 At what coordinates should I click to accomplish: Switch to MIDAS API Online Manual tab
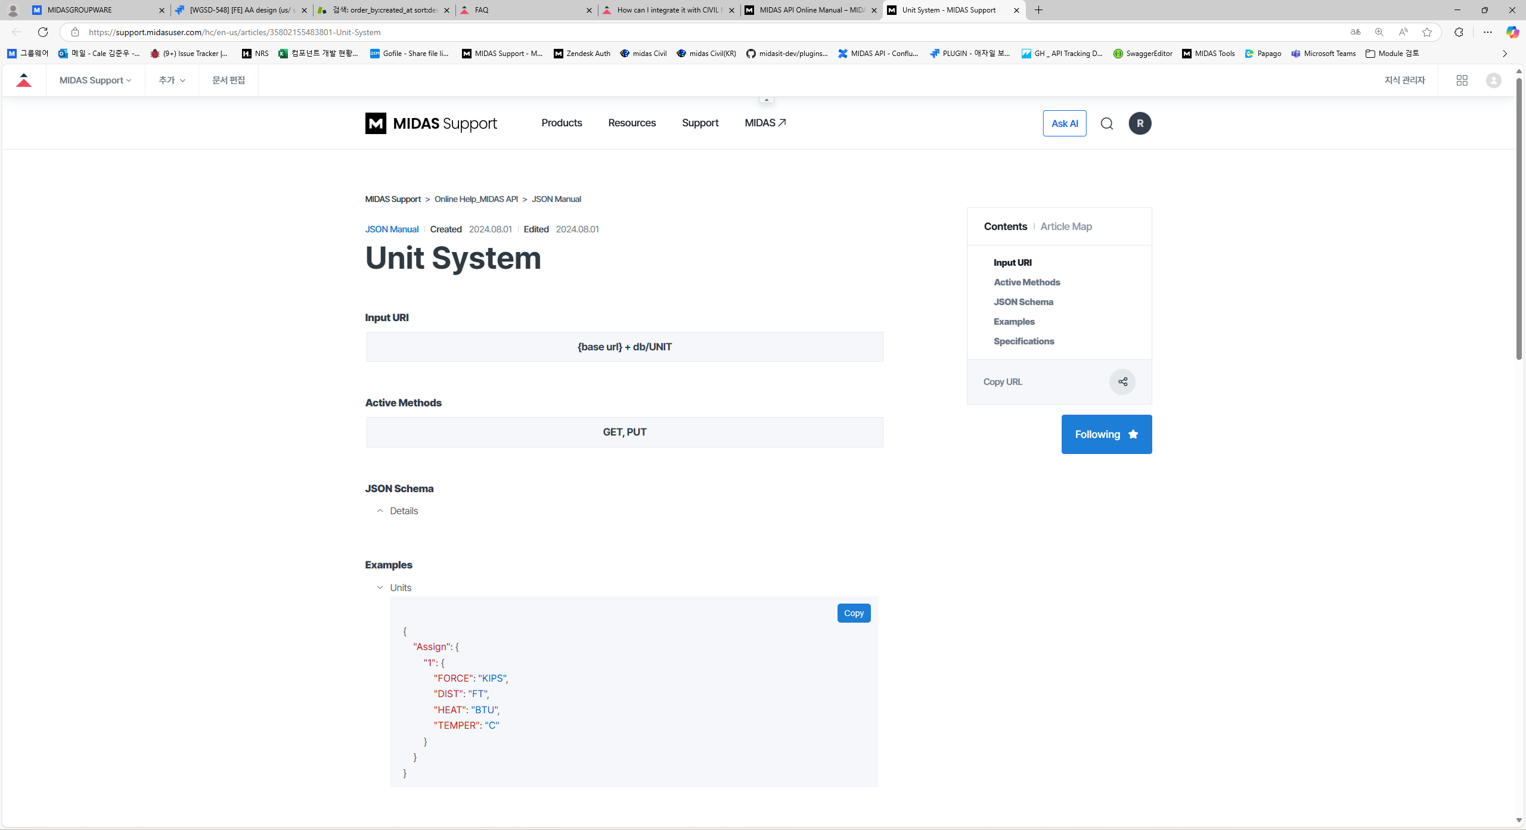(811, 10)
